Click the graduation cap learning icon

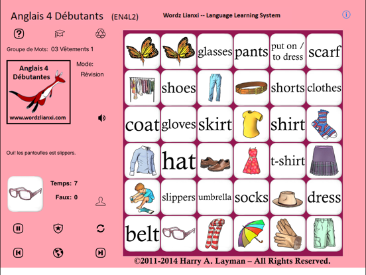(x=60, y=33)
